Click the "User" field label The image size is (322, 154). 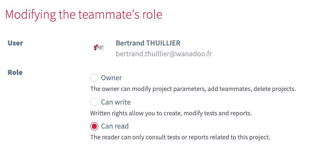pyautogui.click(x=15, y=43)
